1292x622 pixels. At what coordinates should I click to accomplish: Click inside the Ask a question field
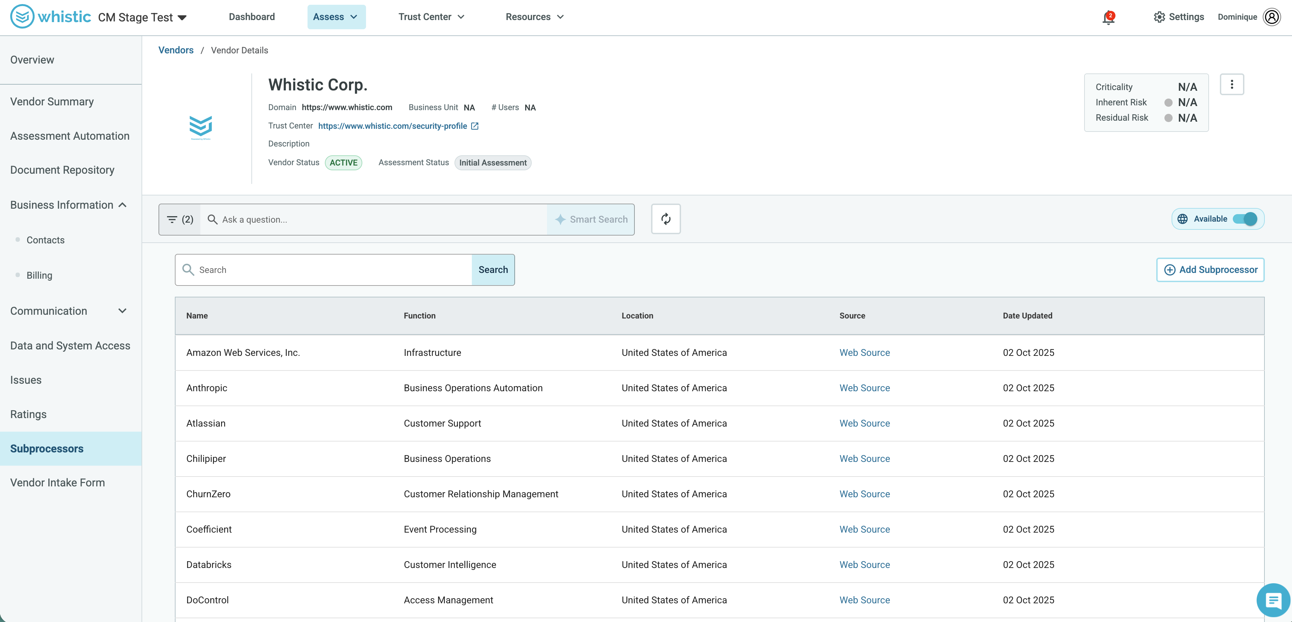tap(351, 219)
